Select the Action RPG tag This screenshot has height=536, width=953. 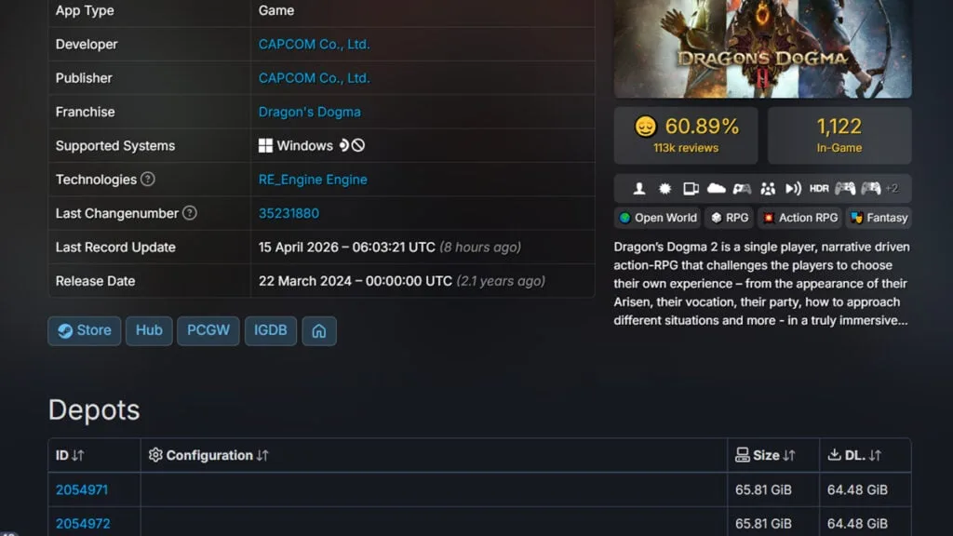[x=799, y=217]
